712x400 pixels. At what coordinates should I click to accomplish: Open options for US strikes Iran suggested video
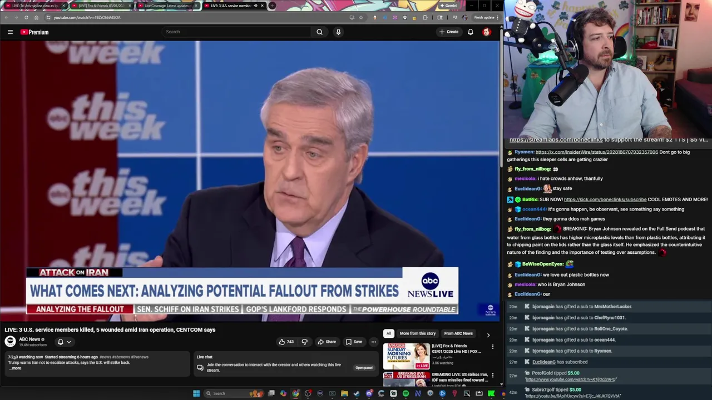point(492,376)
